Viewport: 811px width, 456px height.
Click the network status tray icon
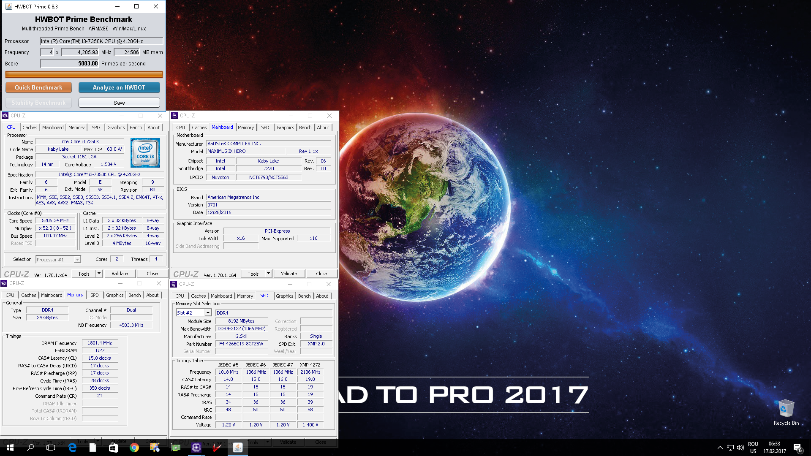point(730,448)
